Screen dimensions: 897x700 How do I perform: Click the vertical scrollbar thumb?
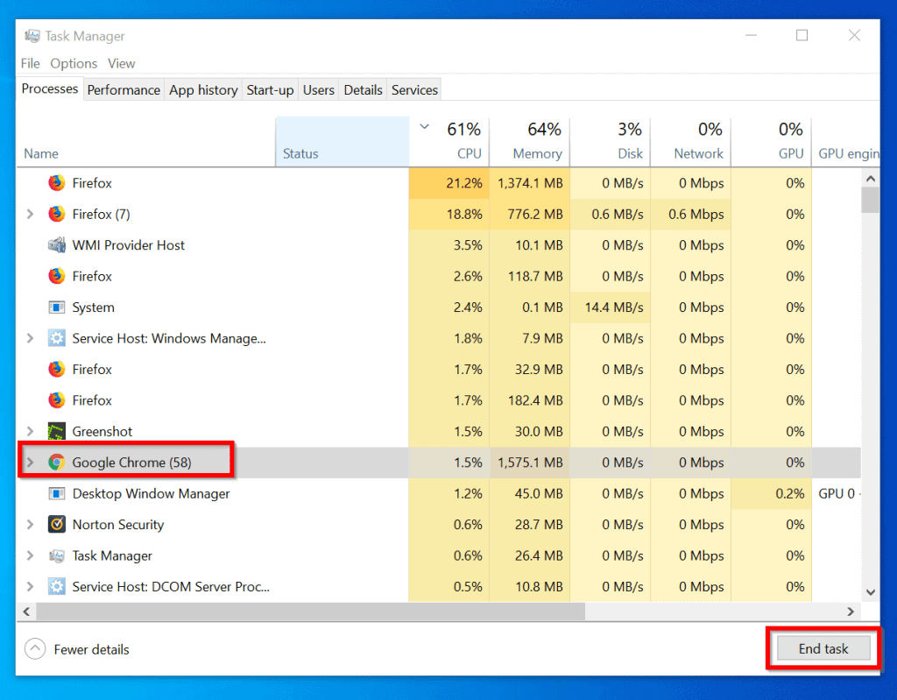coord(871,201)
